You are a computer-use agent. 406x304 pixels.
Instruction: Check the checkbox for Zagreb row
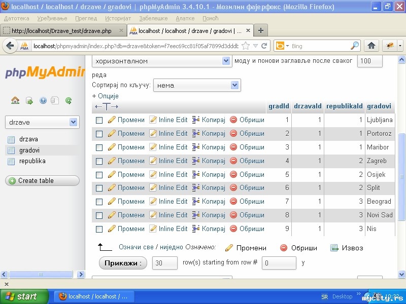(x=99, y=161)
